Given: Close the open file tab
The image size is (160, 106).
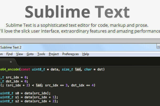Looking at the screenshot, I should [x=11, y=62].
